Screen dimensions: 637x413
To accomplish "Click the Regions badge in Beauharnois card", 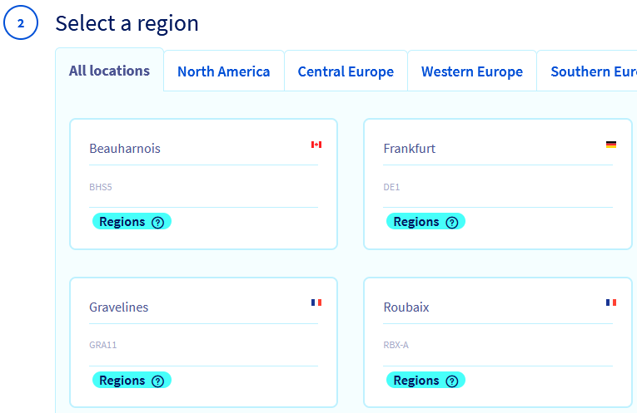I will click(122, 222).
